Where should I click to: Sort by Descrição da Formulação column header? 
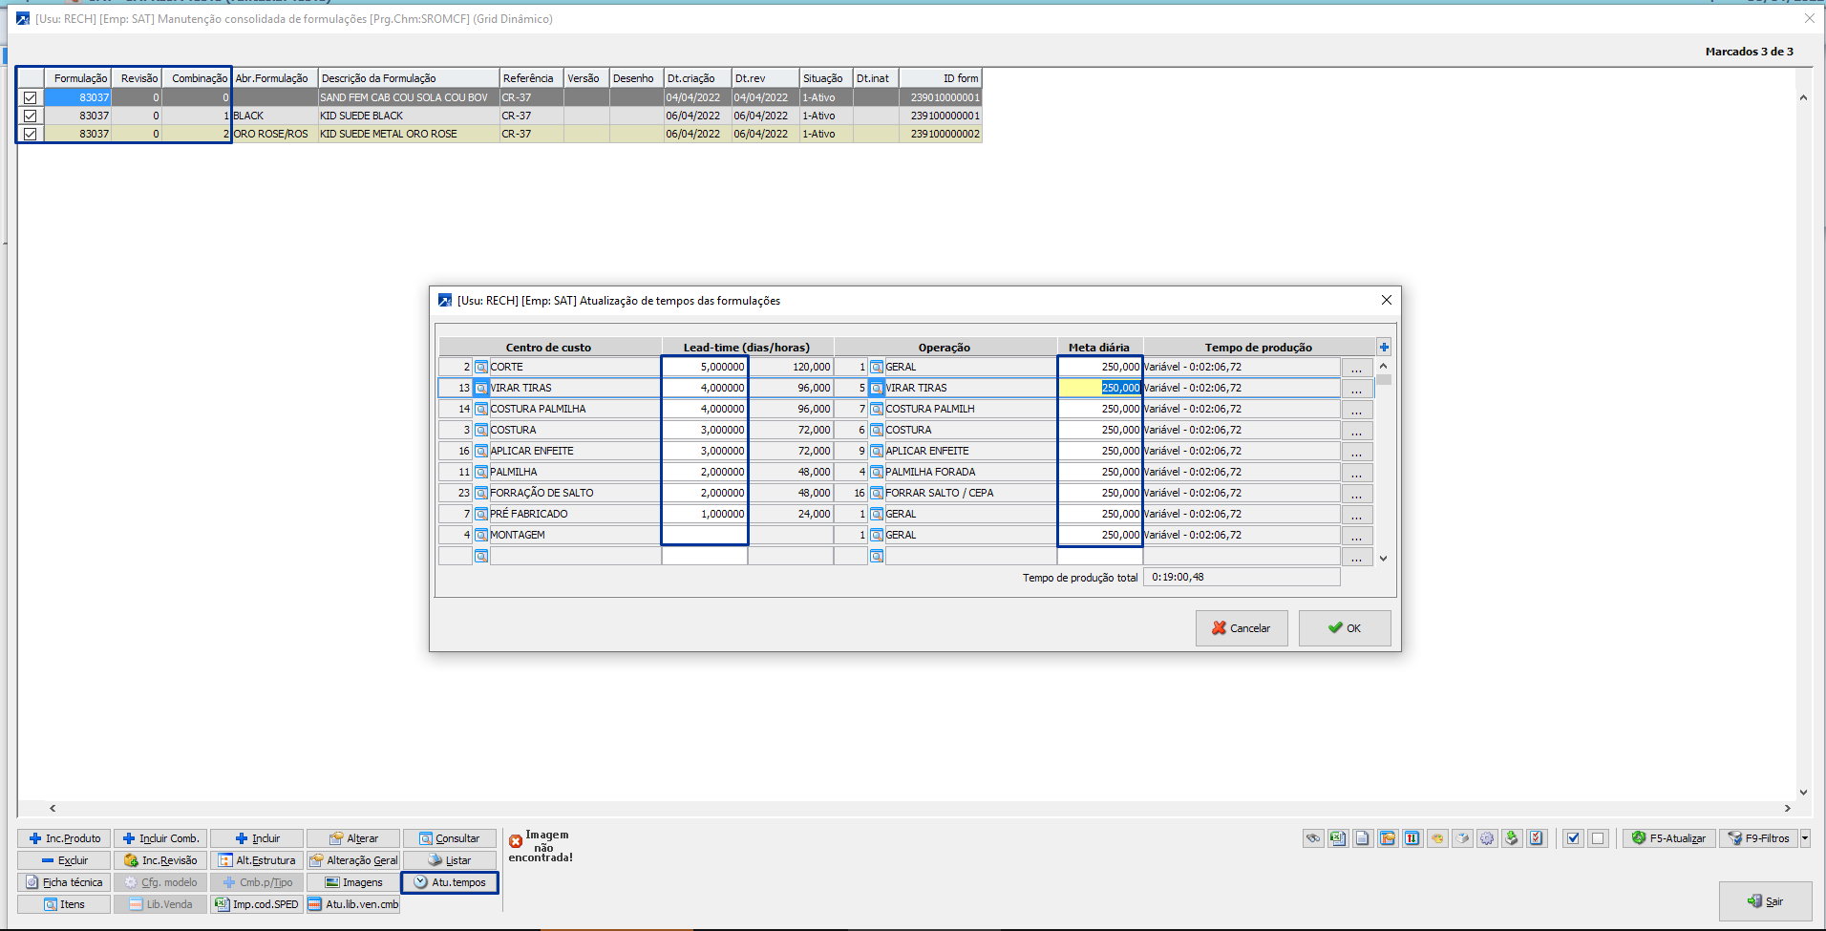click(409, 78)
